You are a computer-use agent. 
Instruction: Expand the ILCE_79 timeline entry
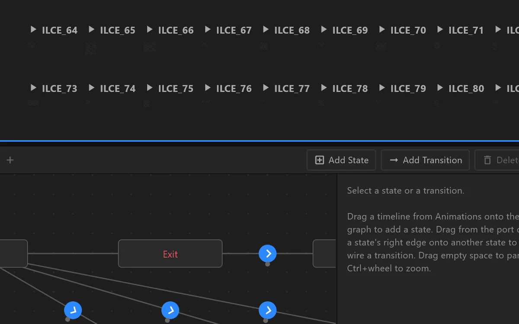(x=382, y=88)
